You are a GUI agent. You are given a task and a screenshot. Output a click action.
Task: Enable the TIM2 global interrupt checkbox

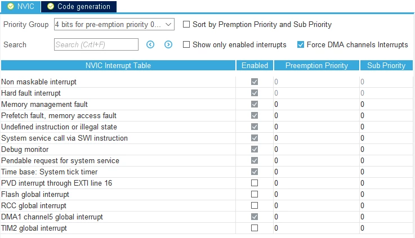click(x=255, y=228)
